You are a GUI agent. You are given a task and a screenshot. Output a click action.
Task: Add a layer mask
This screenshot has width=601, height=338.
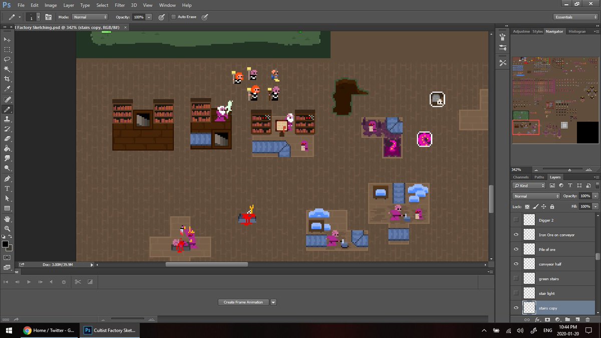547,319
